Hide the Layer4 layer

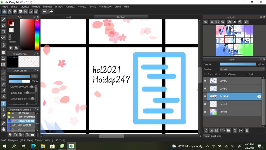coord(205,104)
